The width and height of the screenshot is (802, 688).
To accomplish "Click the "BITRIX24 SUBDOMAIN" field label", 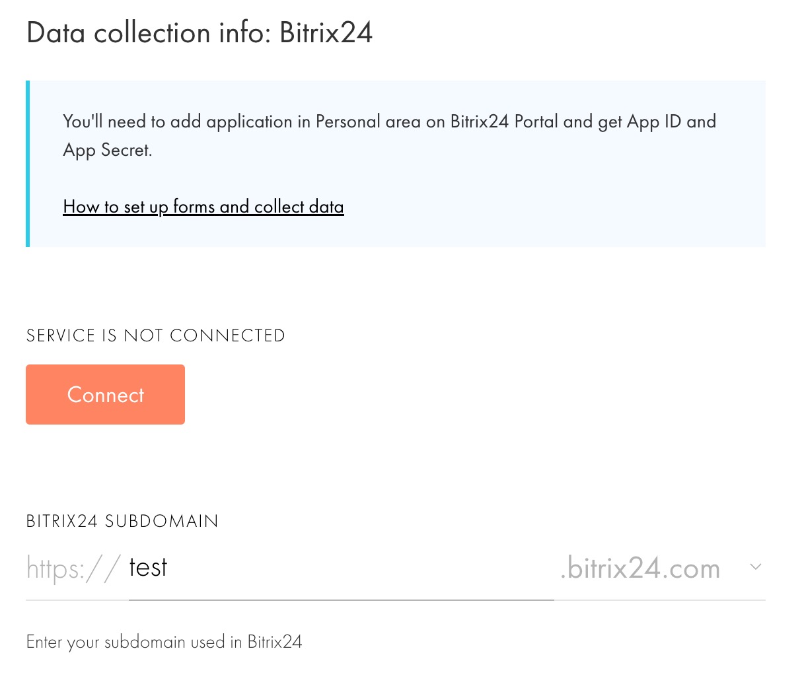I will 122,521.
